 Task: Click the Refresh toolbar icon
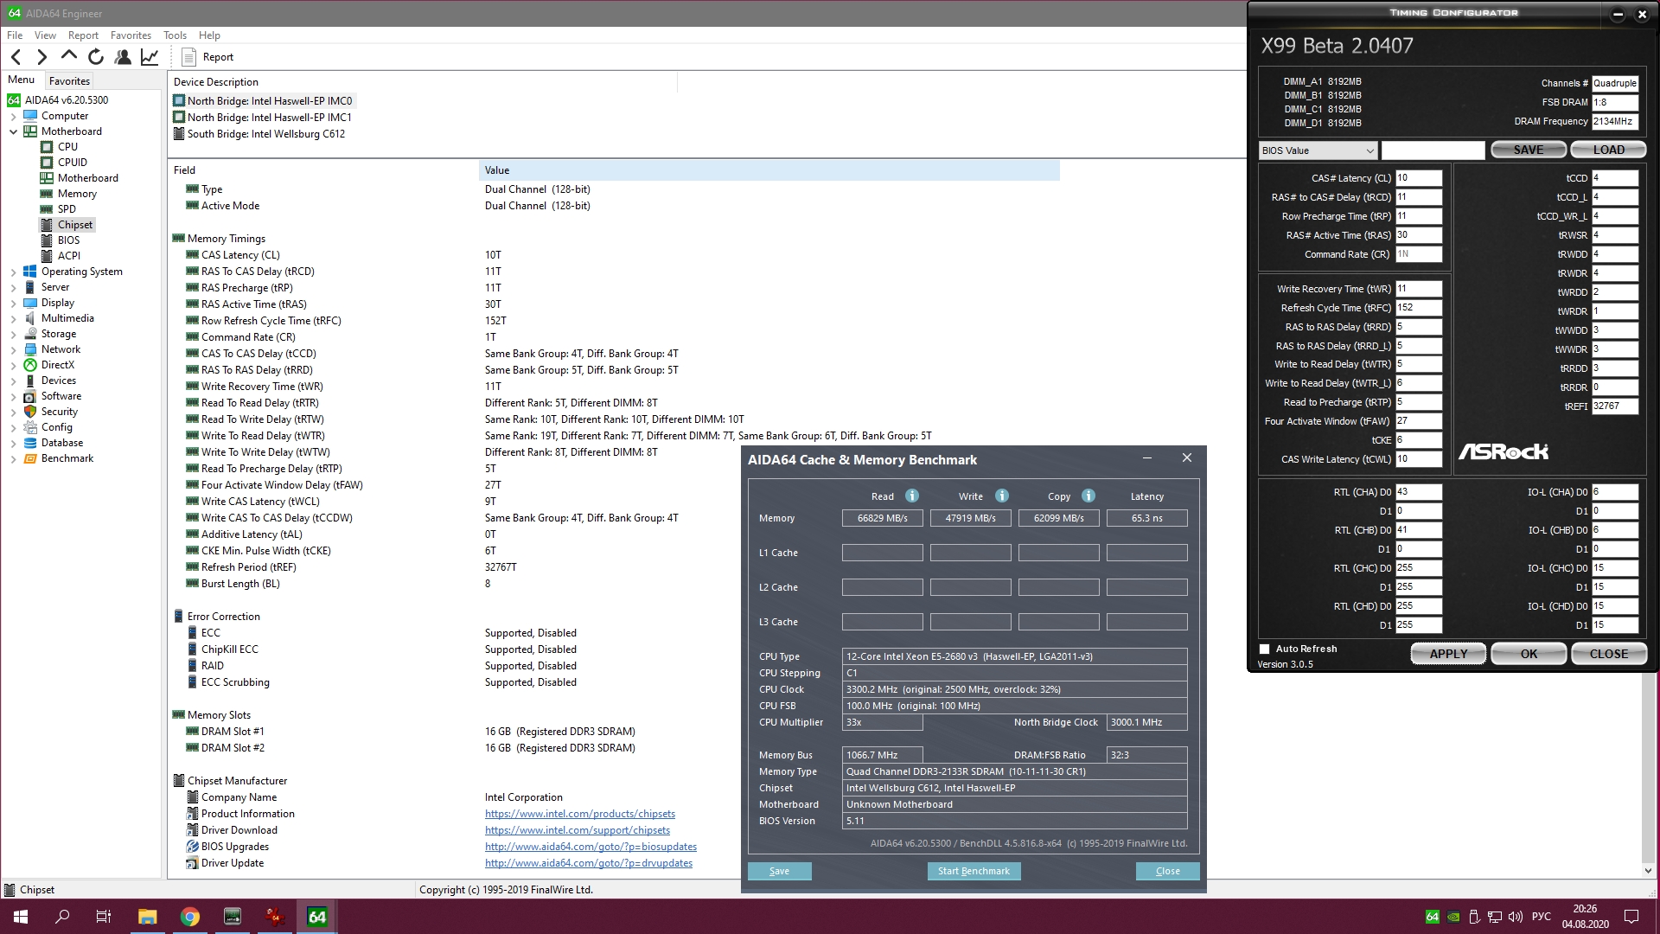96,57
